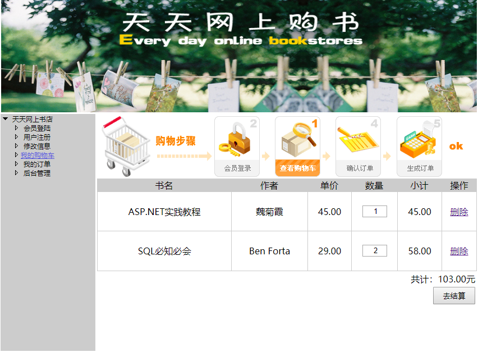Delete ASP.NET实践教程 from the cart
478x352 pixels.
point(458,212)
